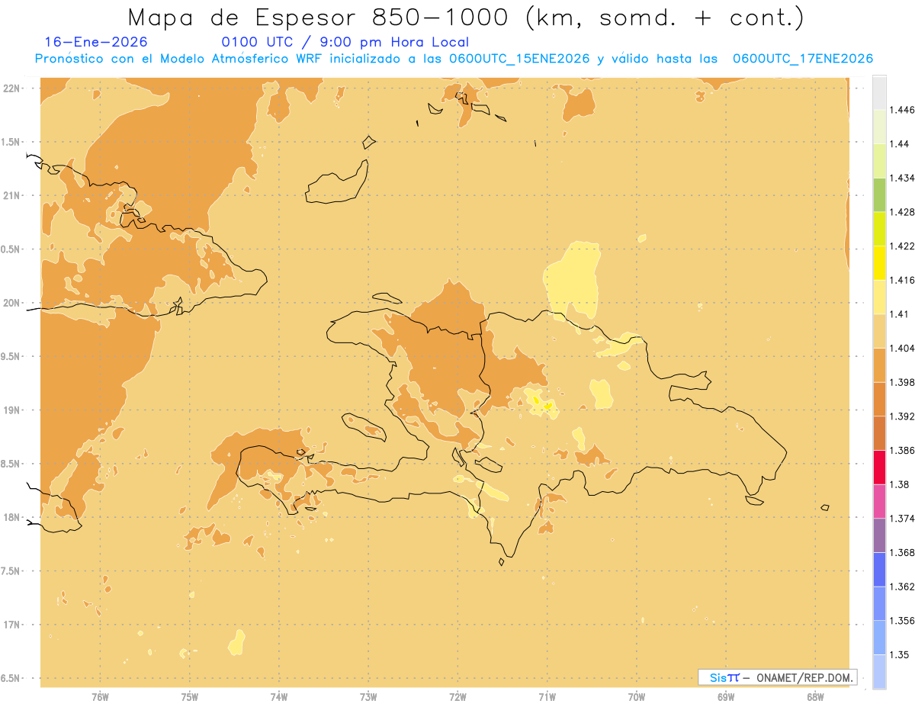Viewport: 915px width, 707px height.
Task: Click the '22N' latitude label
Action: point(13,88)
